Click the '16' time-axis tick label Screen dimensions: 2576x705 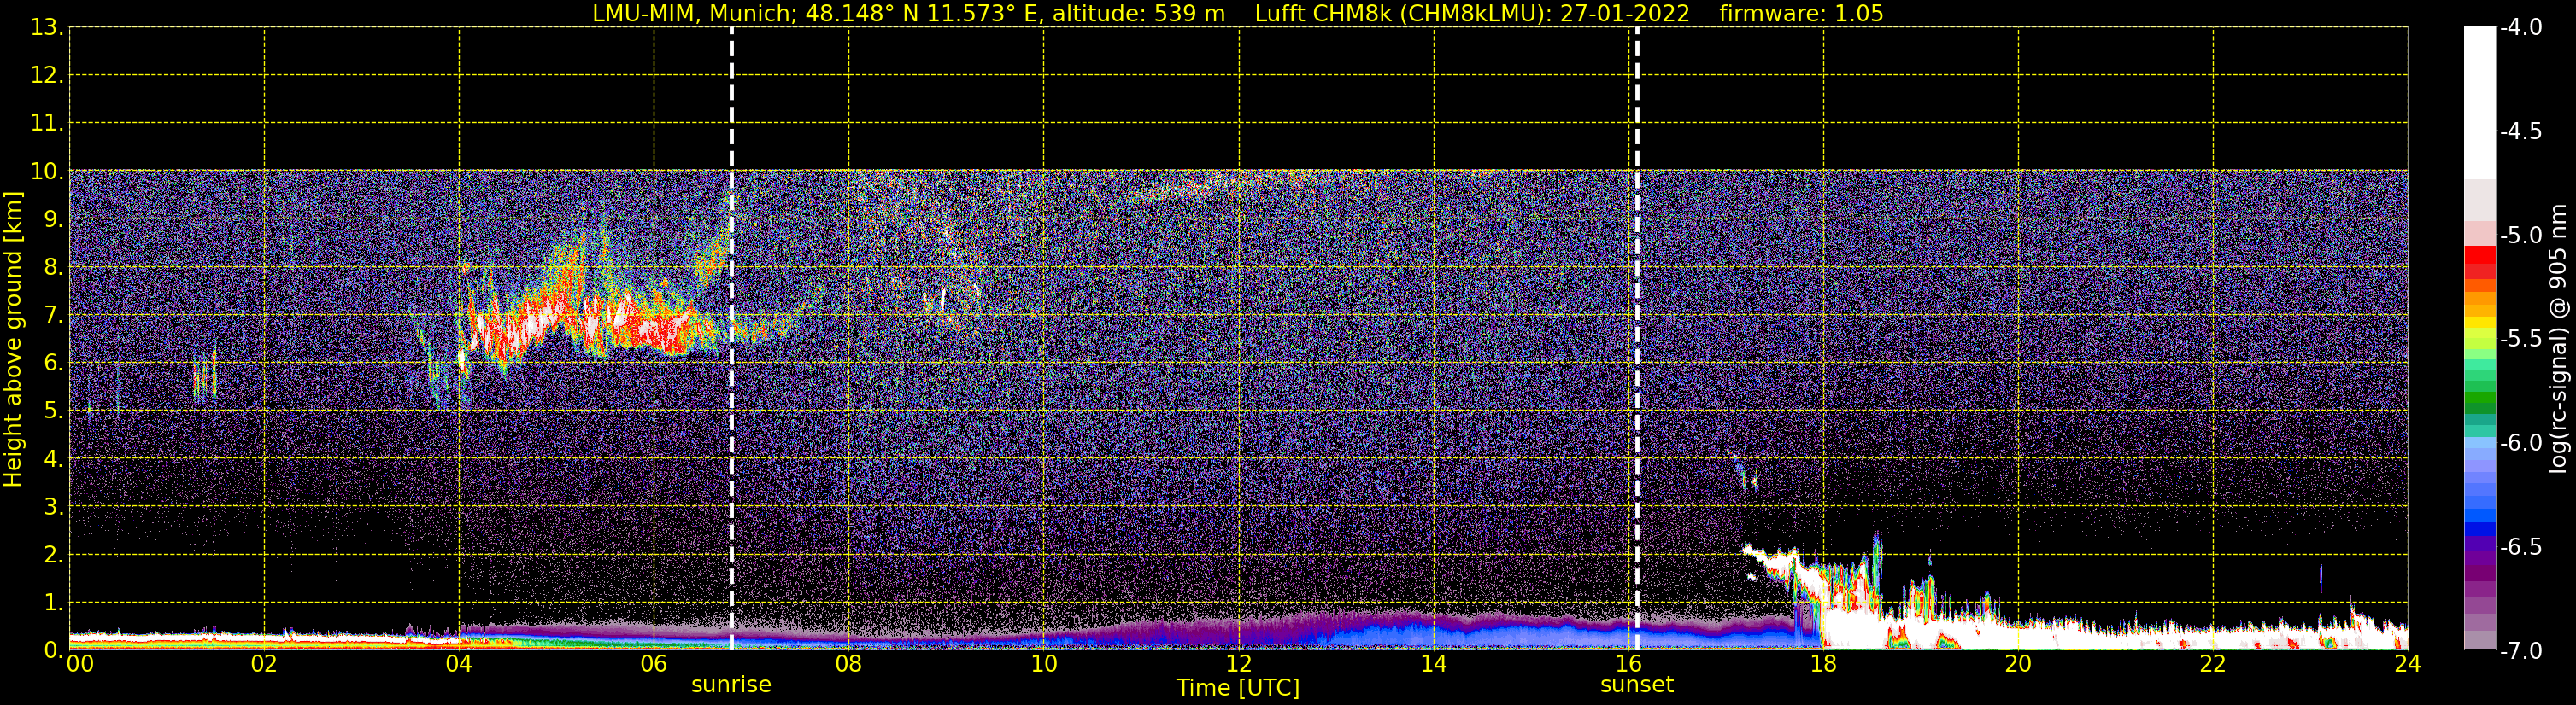pos(1629,664)
